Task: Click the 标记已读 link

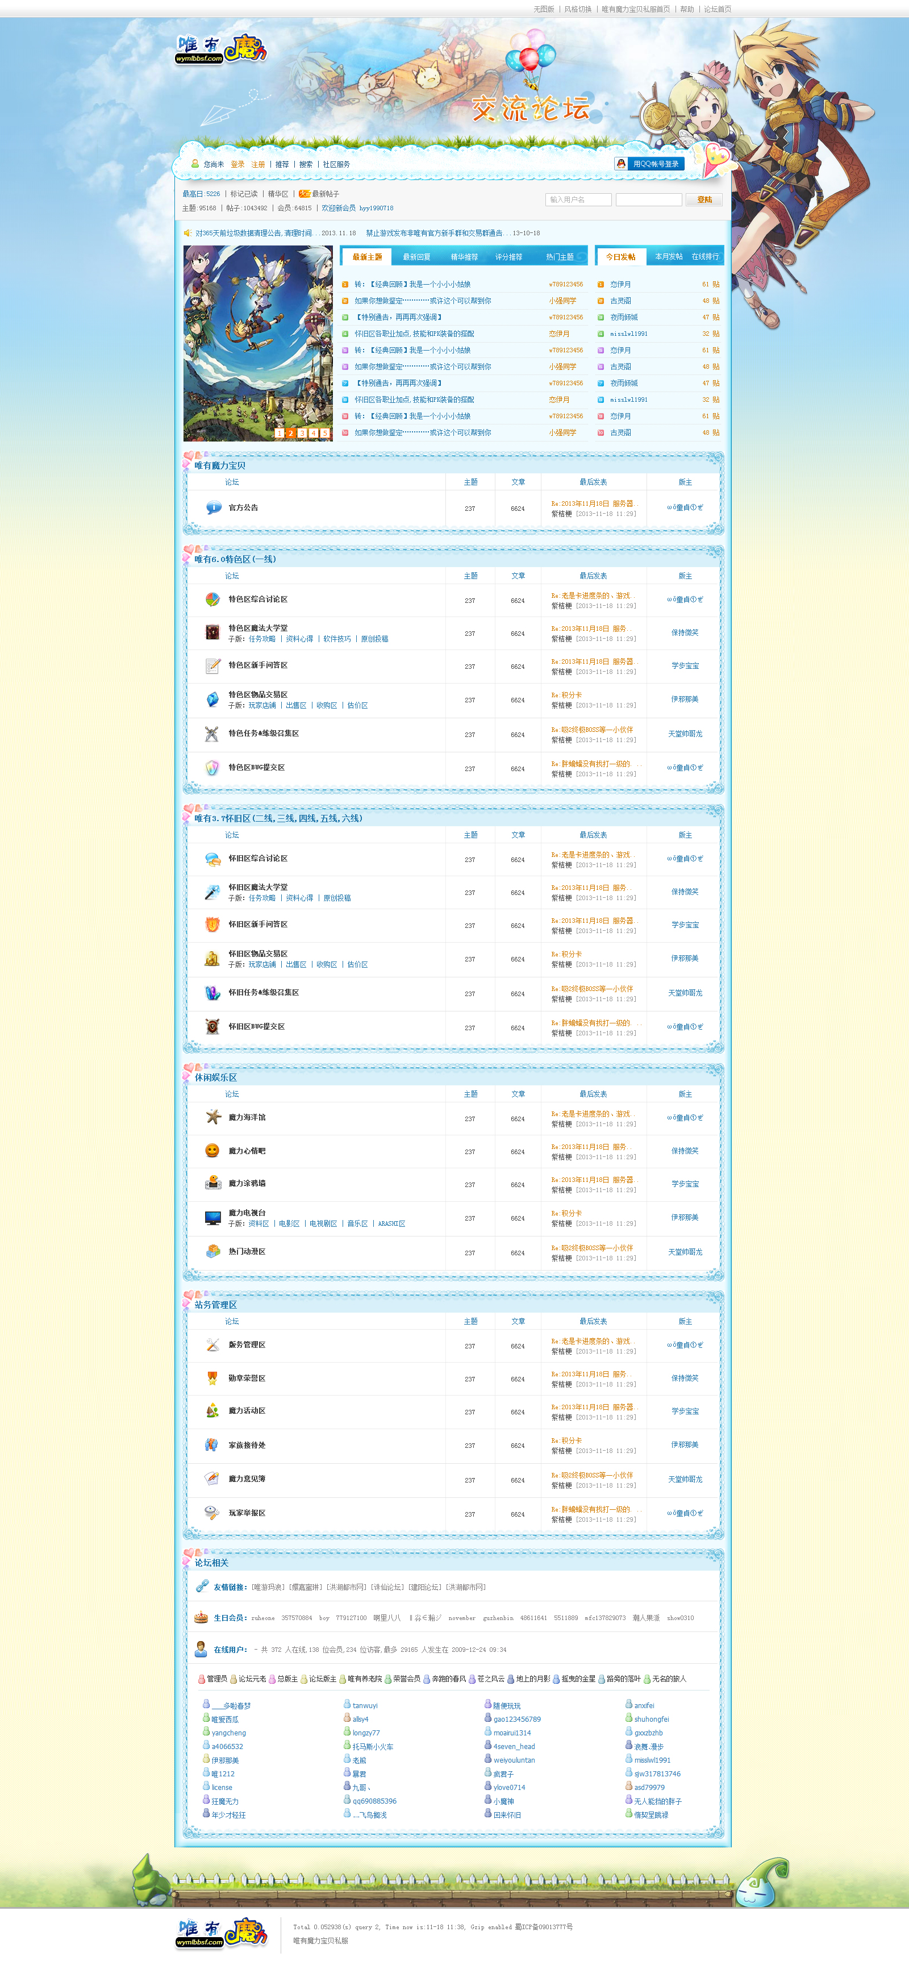Action: pos(244,194)
